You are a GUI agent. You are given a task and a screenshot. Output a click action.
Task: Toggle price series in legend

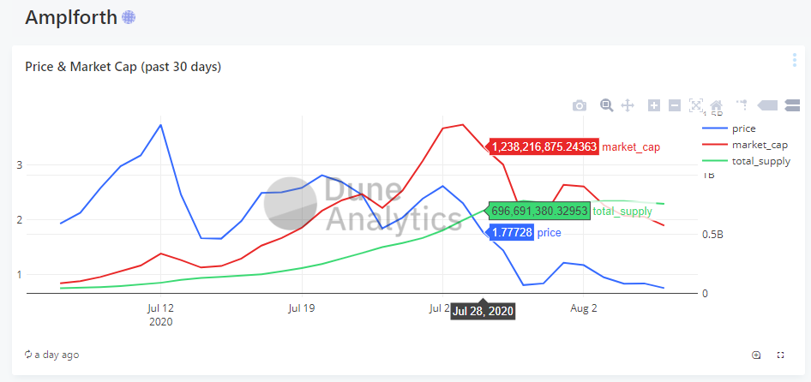pos(743,128)
